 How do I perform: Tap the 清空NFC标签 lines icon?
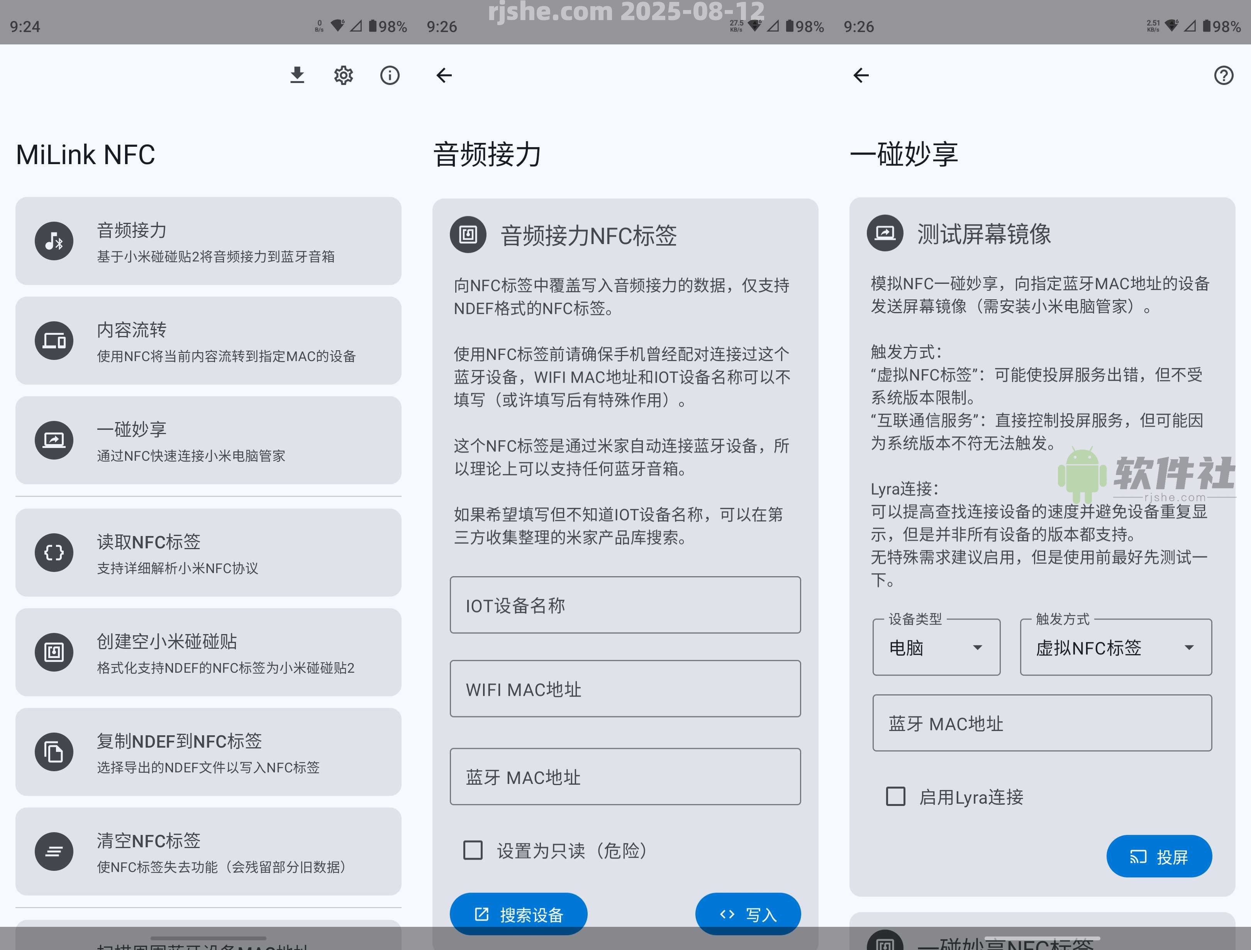[x=54, y=851]
